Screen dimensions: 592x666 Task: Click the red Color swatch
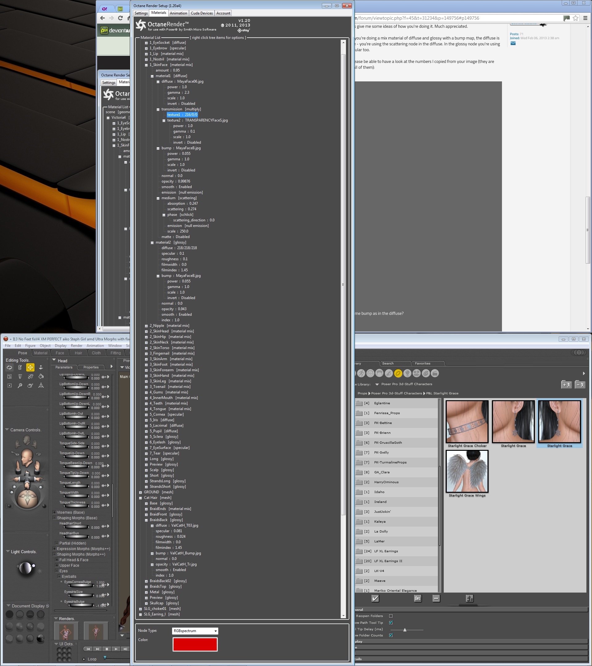click(195, 644)
